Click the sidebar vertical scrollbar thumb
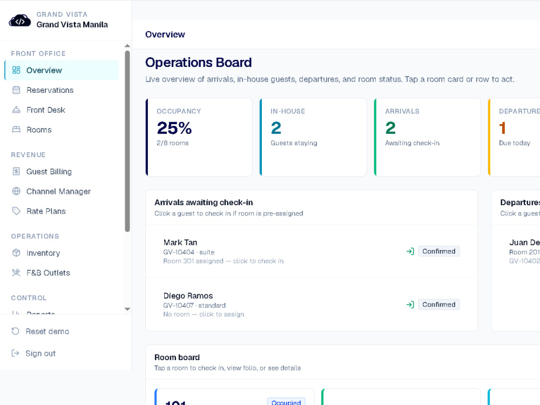 pos(127,141)
